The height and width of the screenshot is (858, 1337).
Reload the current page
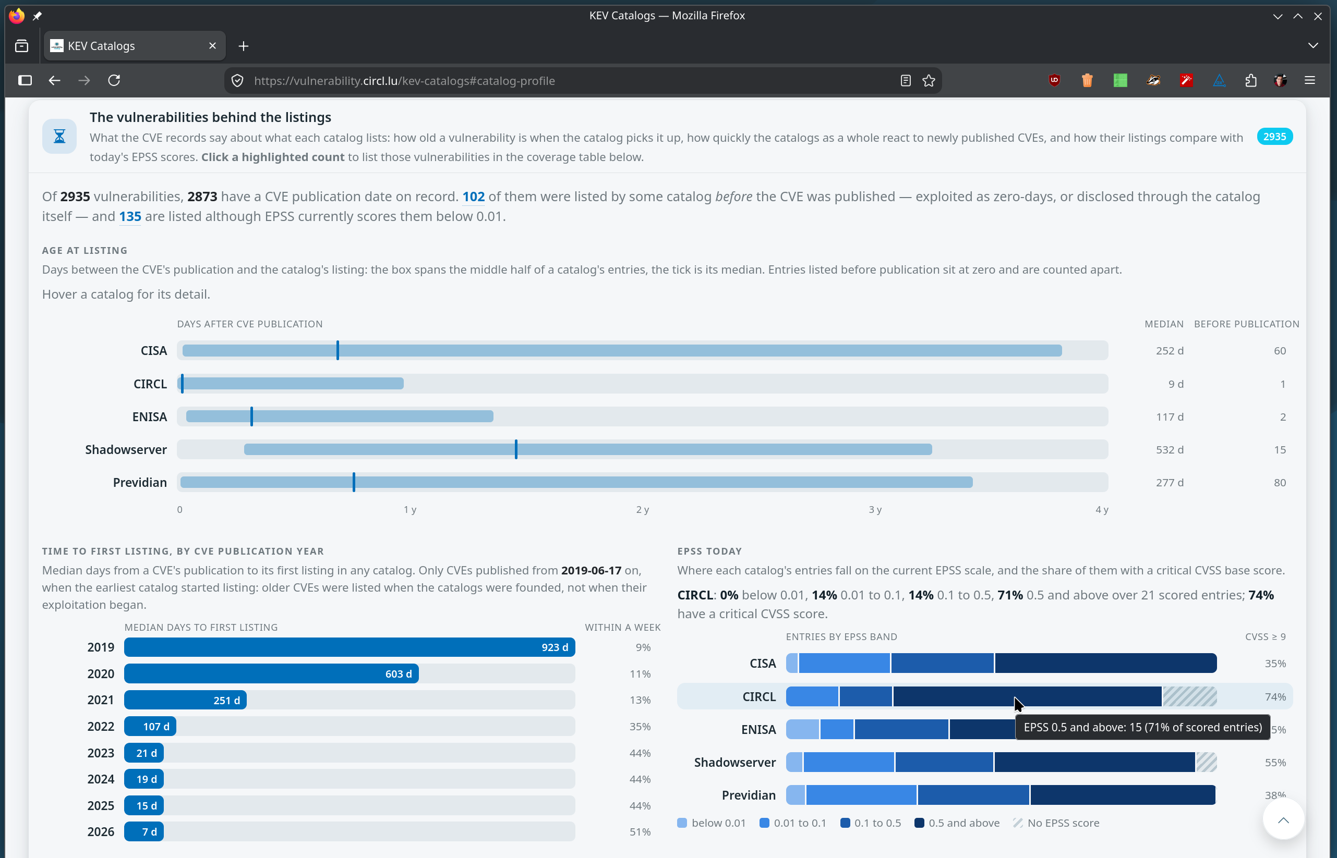pos(114,80)
